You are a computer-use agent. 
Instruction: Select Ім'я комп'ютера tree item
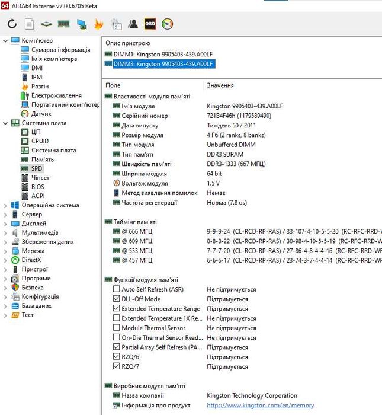[x=54, y=59]
